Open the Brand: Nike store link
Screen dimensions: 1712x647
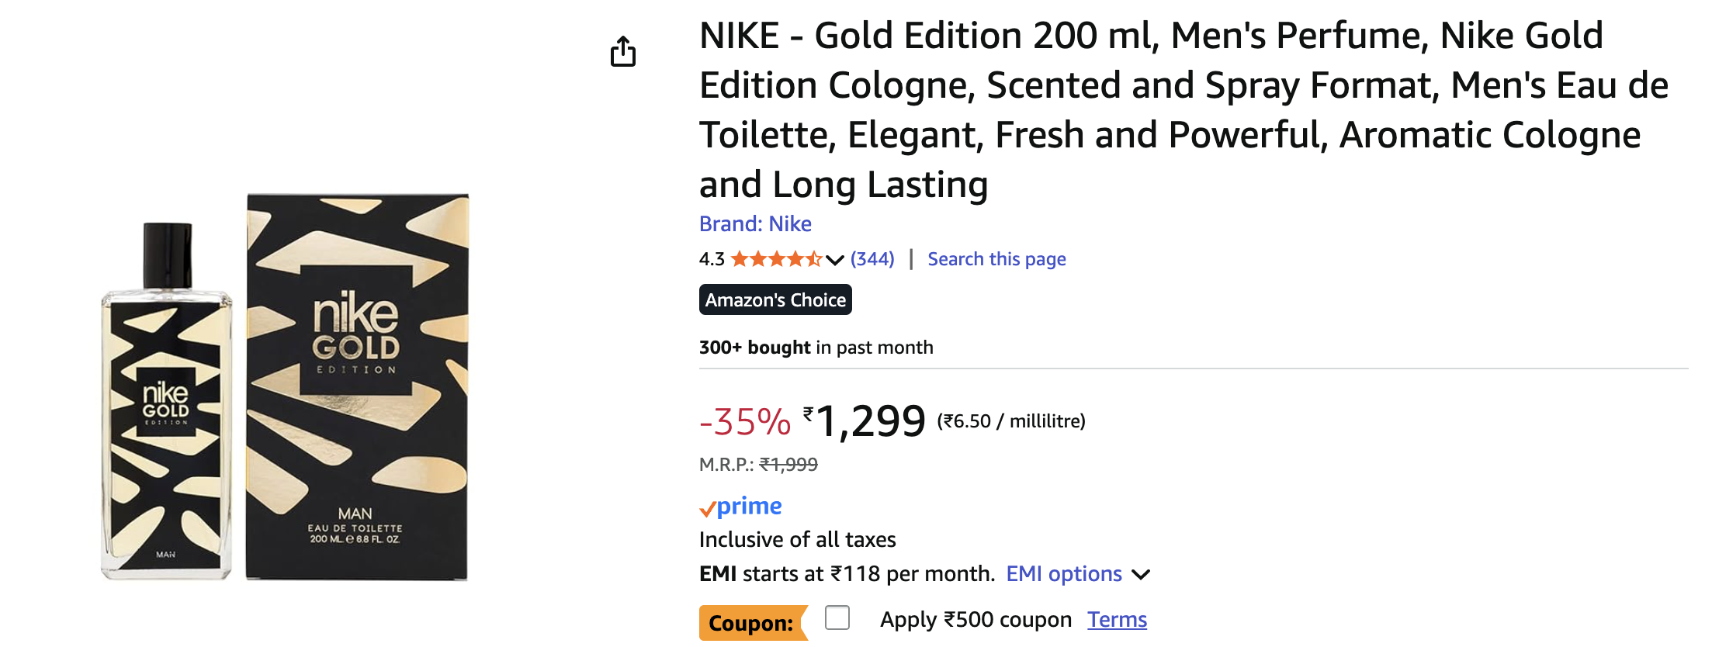click(755, 224)
